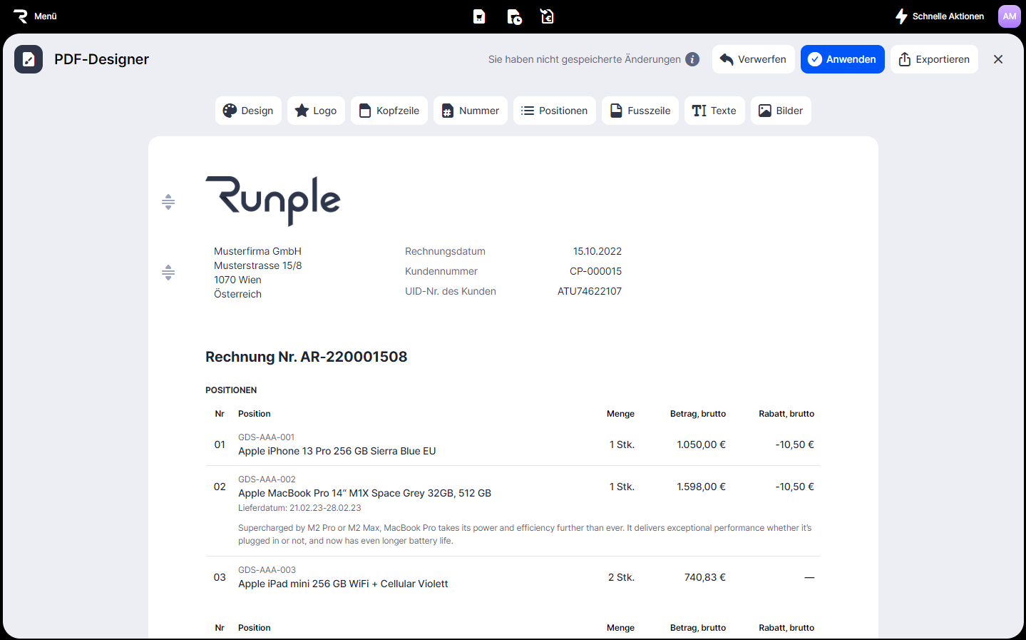Click the 'Kundennummer' label

pyautogui.click(x=441, y=271)
